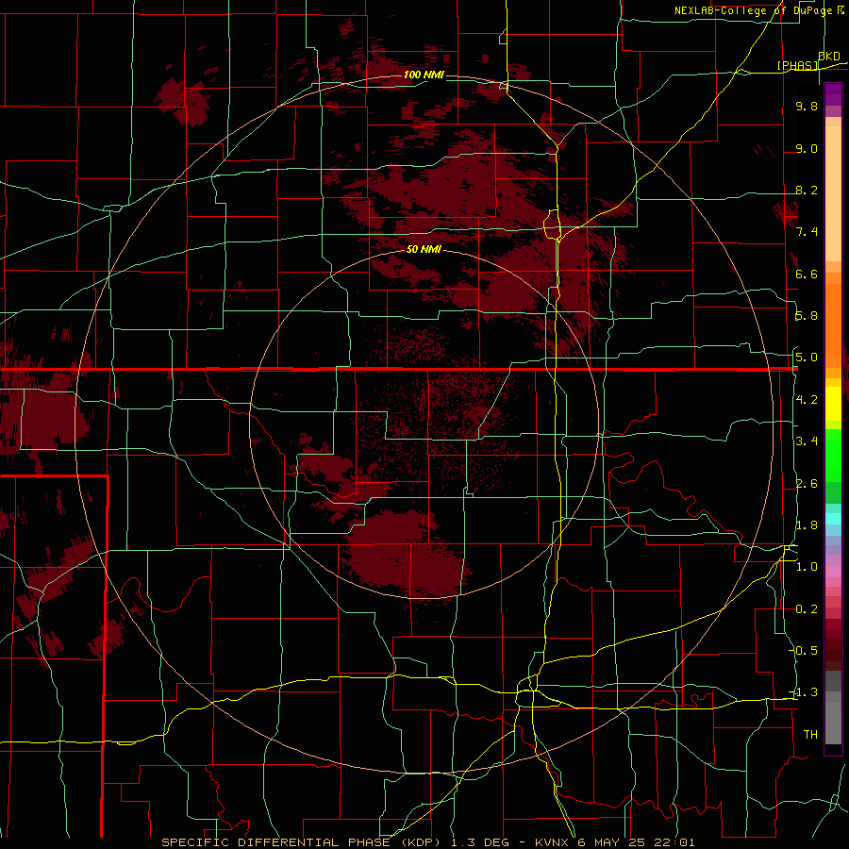Click the 9.0 color scale value
849x849 pixels.
(x=807, y=148)
